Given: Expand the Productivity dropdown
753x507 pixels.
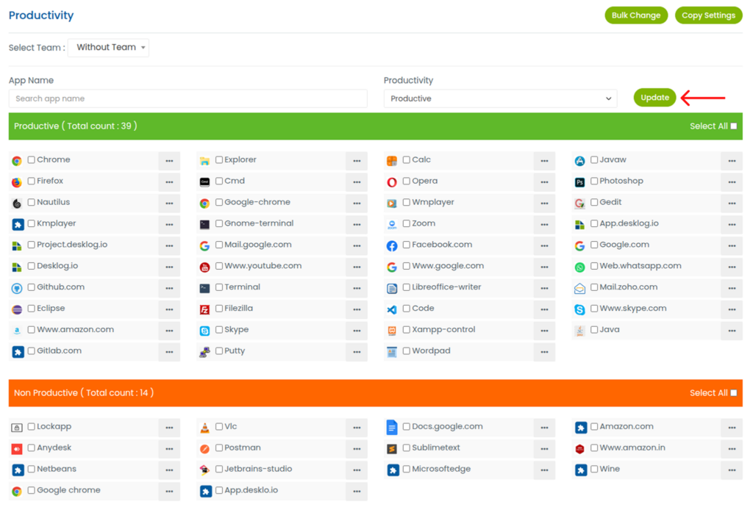Looking at the screenshot, I should 500,98.
